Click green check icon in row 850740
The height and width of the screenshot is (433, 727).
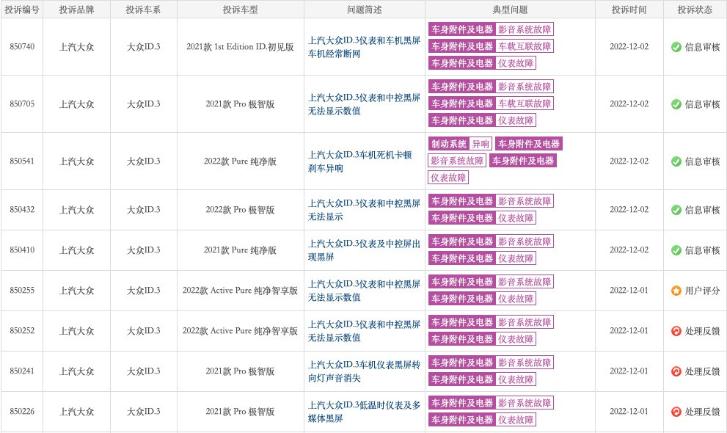click(676, 47)
